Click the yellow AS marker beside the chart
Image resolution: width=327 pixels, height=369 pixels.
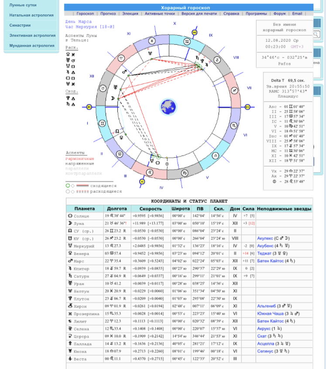(89, 107)
